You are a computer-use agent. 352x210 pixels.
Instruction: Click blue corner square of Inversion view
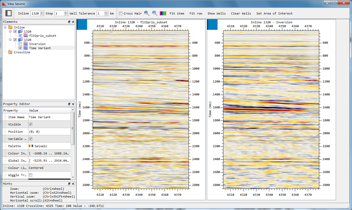click(213, 25)
